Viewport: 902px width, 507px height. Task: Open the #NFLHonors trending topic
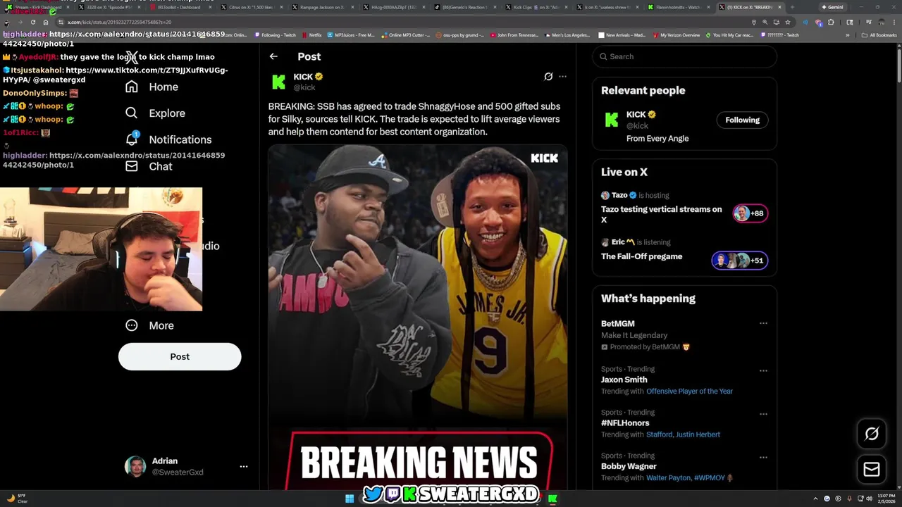(x=625, y=423)
